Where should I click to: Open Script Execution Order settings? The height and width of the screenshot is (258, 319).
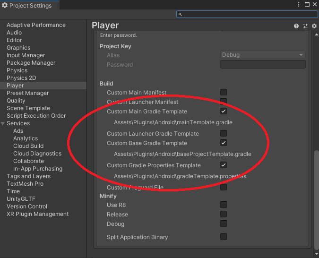pos(36,116)
